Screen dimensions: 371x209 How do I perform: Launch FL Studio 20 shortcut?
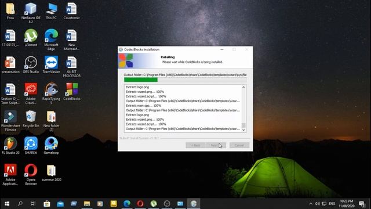[x=10, y=146]
